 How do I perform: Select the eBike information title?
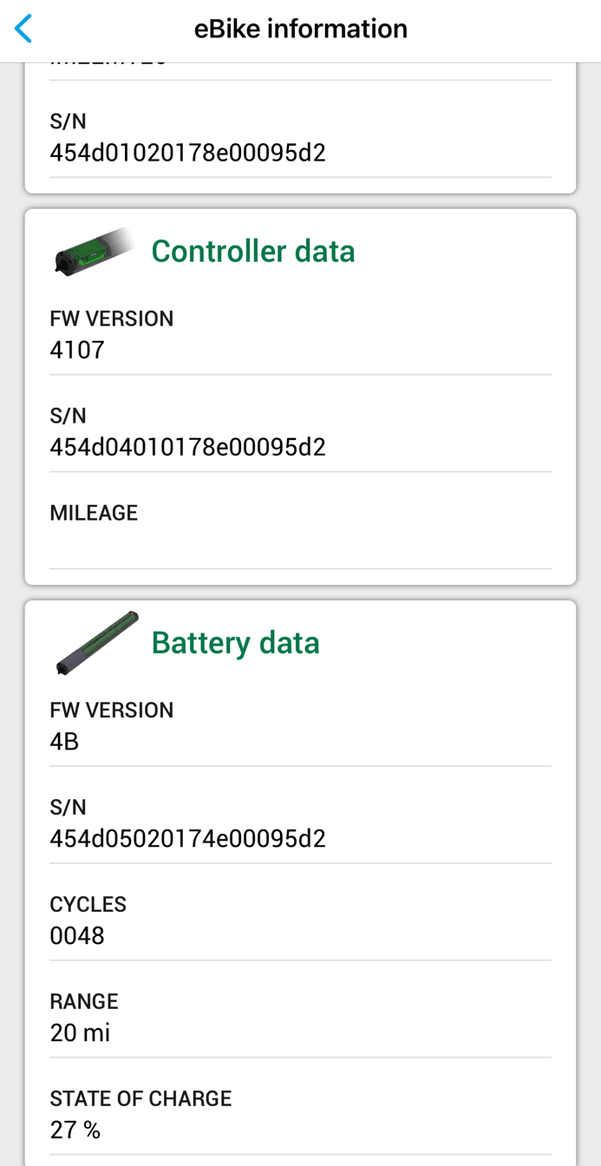coord(301,29)
